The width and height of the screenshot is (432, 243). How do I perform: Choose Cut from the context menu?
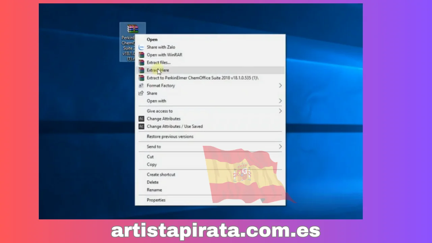(210, 157)
